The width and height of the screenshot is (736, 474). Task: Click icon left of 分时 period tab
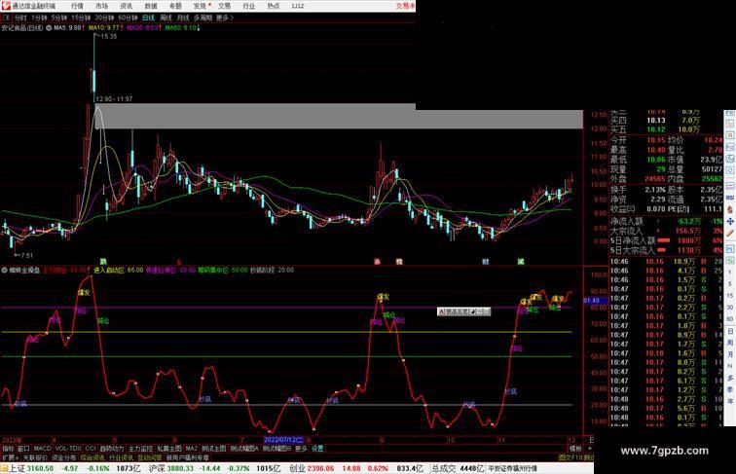6,18
